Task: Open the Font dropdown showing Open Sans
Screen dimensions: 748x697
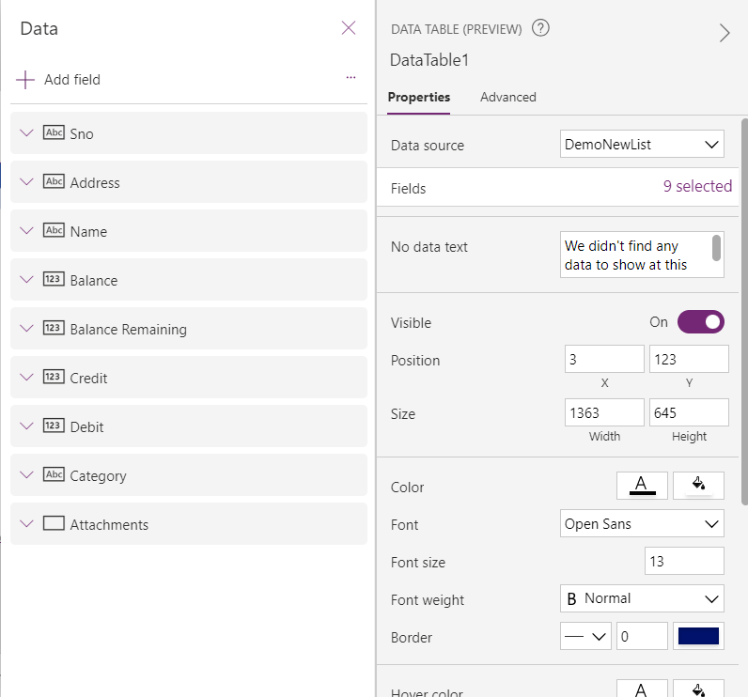Action: [x=642, y=523]
